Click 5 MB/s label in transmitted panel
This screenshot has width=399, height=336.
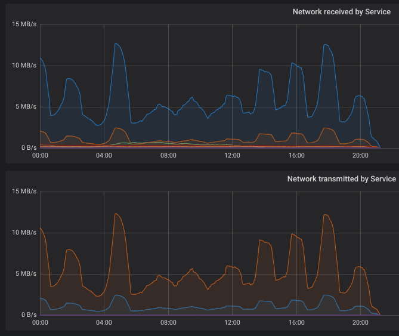26,274
